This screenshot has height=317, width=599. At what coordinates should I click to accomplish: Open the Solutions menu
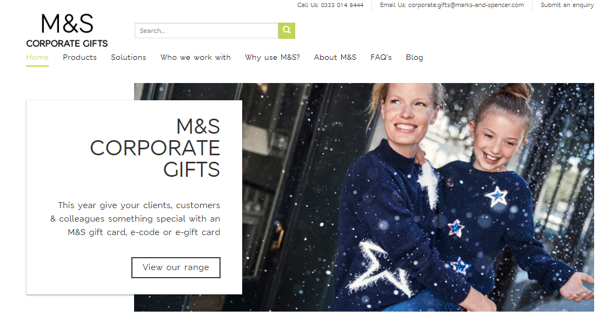coord(128,58)
